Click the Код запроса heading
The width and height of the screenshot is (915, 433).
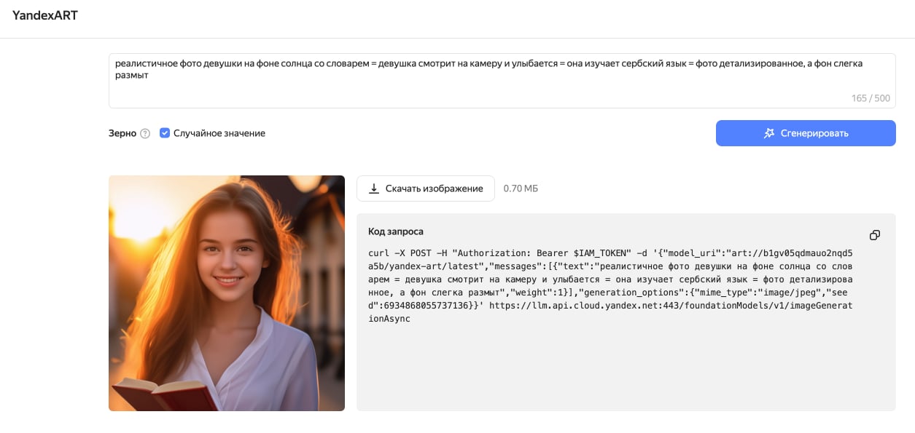[395, 231]
